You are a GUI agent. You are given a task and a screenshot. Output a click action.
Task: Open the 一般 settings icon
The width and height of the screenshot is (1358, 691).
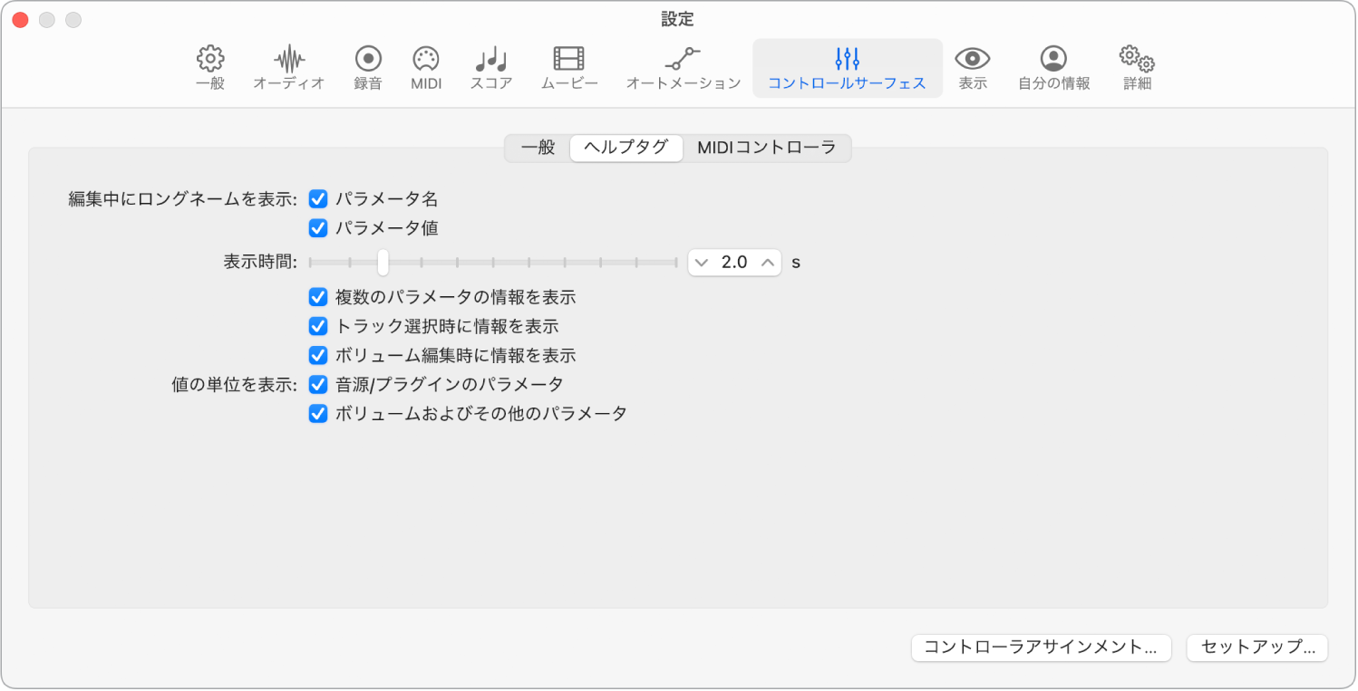pos(209,67)
